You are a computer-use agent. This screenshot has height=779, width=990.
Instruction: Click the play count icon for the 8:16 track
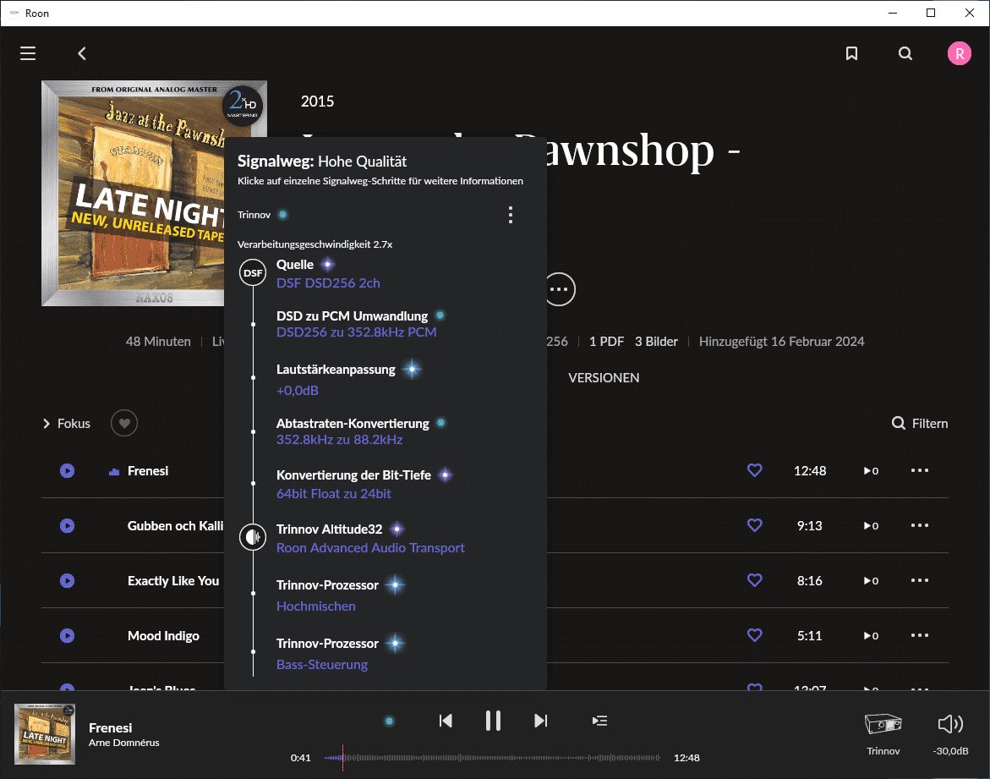pos(872,580)
